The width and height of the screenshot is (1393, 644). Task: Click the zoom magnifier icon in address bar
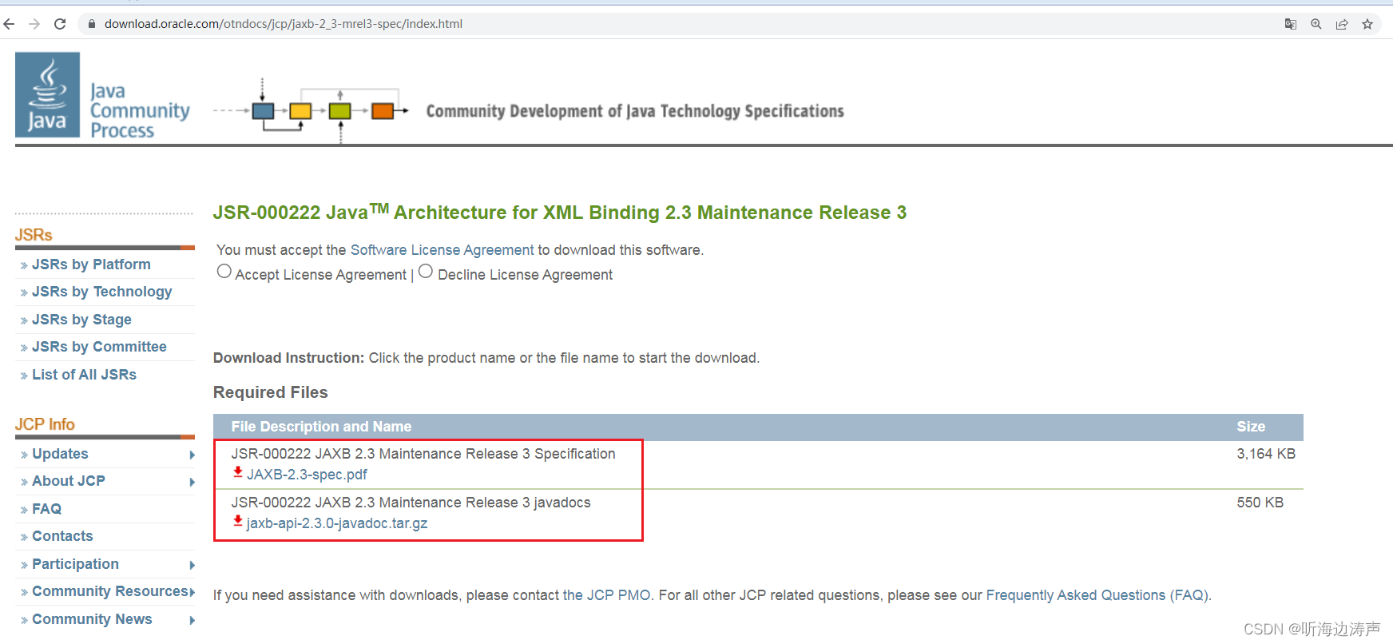(1316, 24)
